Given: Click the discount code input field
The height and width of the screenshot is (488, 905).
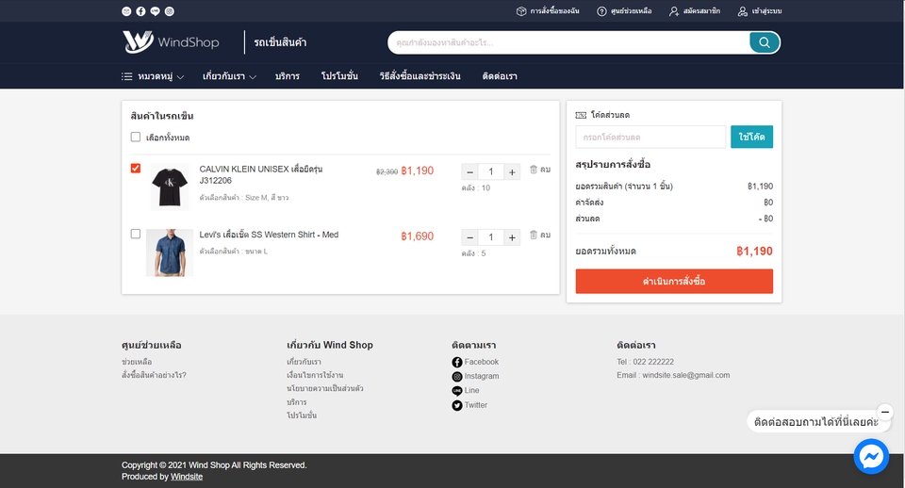Looking at the screenshot, I should pyautogui.click(x=650, y=138).
